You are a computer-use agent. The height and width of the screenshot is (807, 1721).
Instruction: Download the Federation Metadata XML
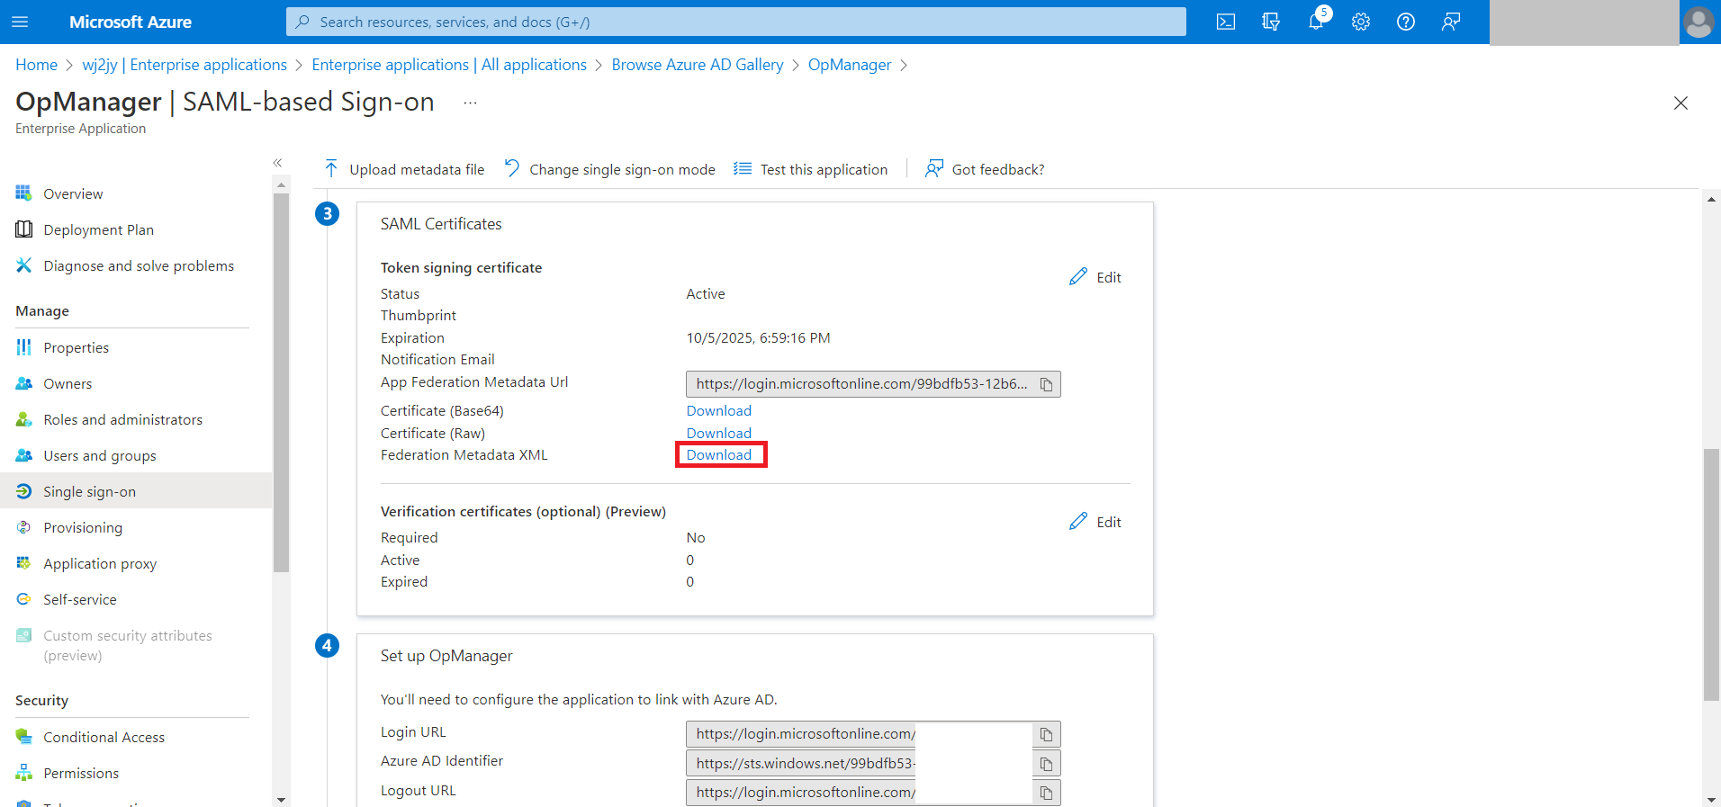(x=719, y=454)
